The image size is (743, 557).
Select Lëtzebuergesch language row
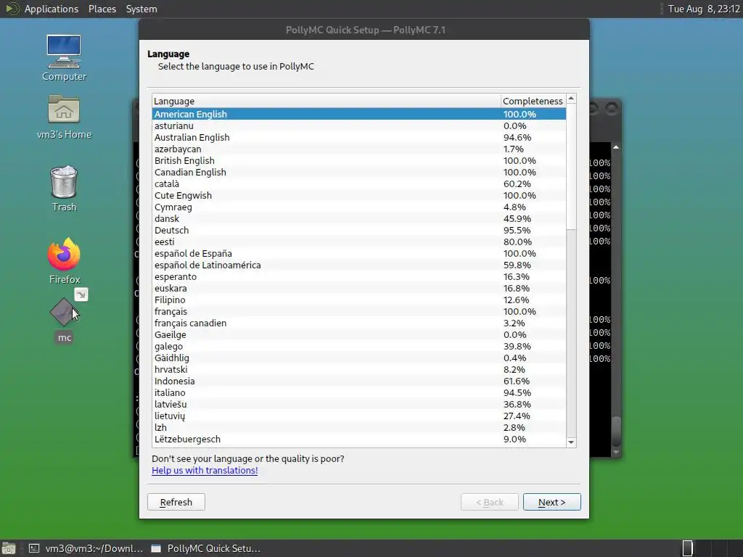coord(359,439)
